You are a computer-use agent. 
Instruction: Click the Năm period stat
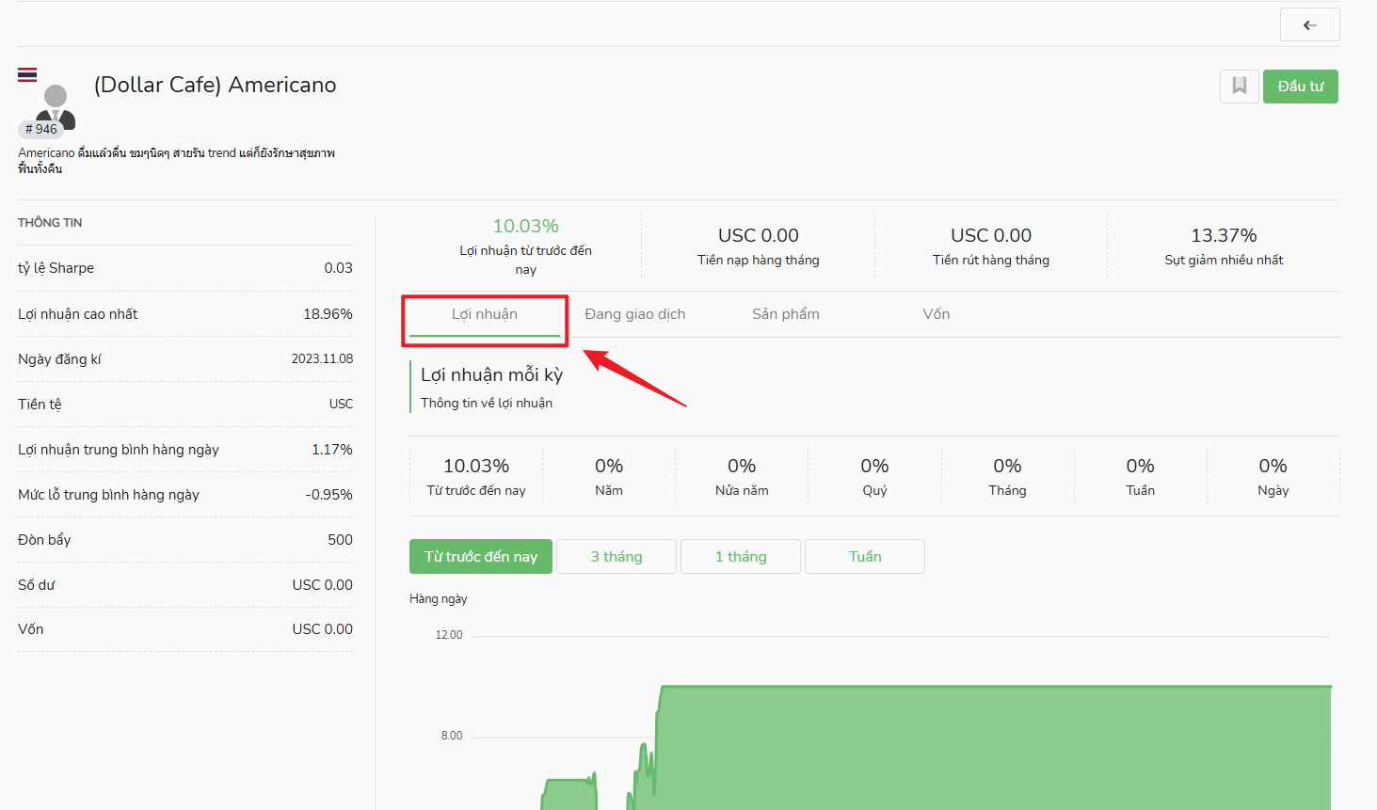click(x=609, y=476)
